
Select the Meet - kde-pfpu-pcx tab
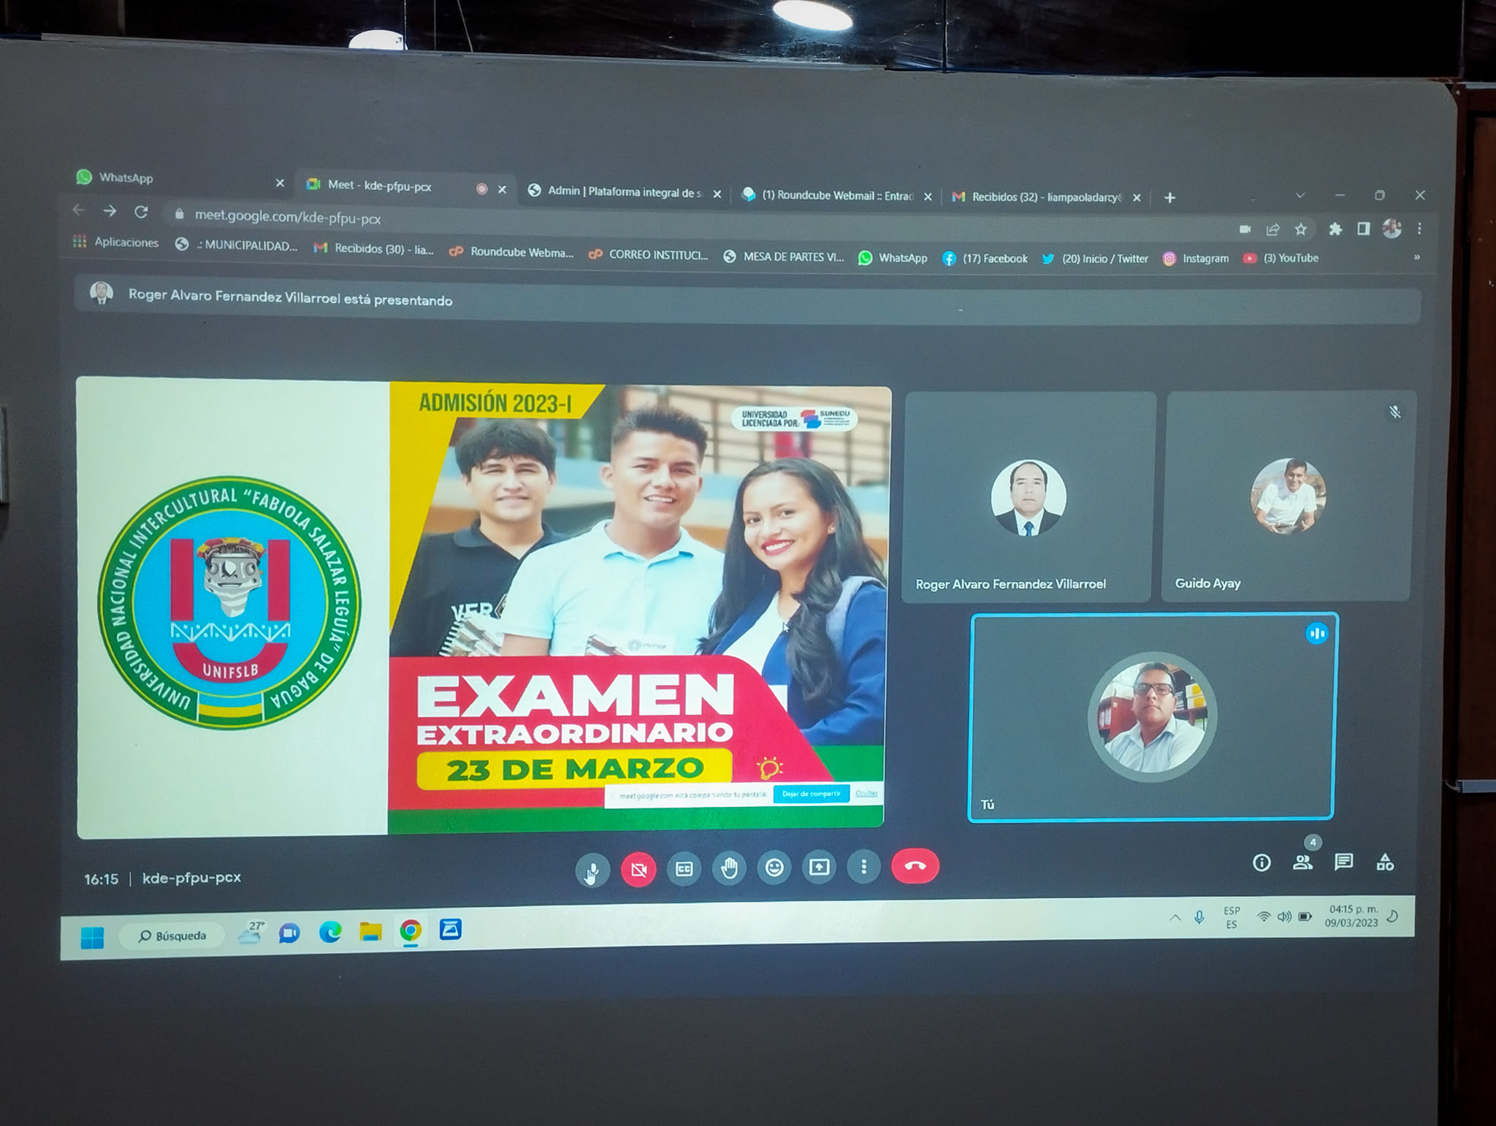pos(405,186)
